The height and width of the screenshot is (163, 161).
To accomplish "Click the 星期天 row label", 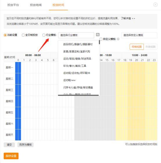I will coord(9,135).
